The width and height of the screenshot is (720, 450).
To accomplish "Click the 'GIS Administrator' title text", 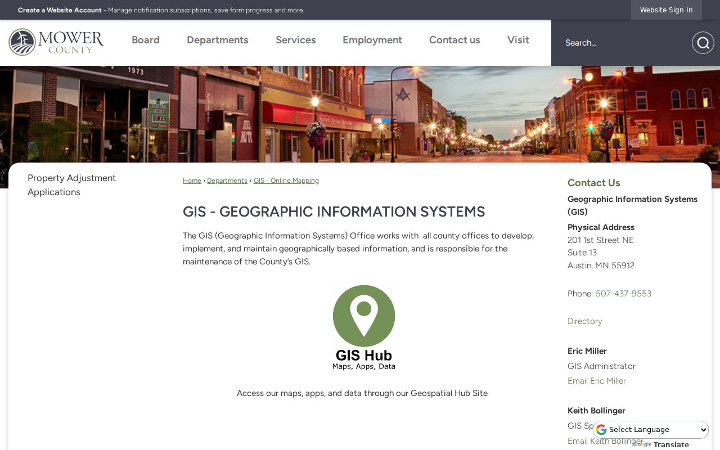I will coord(601,366).
